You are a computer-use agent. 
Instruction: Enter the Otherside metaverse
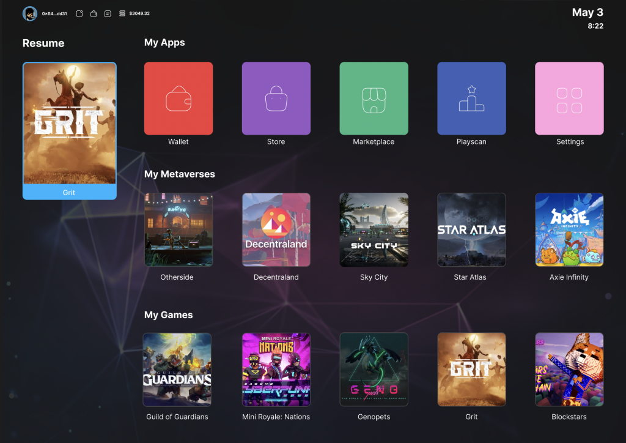point(178,230)
